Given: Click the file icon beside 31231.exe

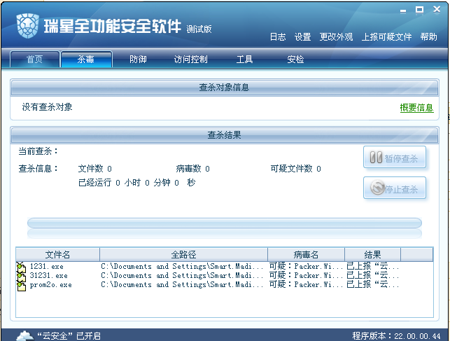Looking at the screenshot, I should (x=21, y=276).
